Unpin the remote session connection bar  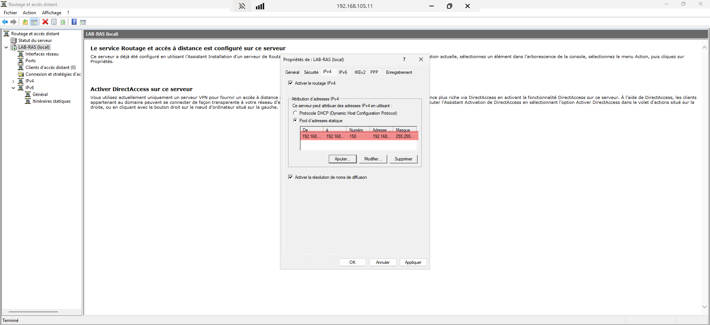[x=242, y=6]
